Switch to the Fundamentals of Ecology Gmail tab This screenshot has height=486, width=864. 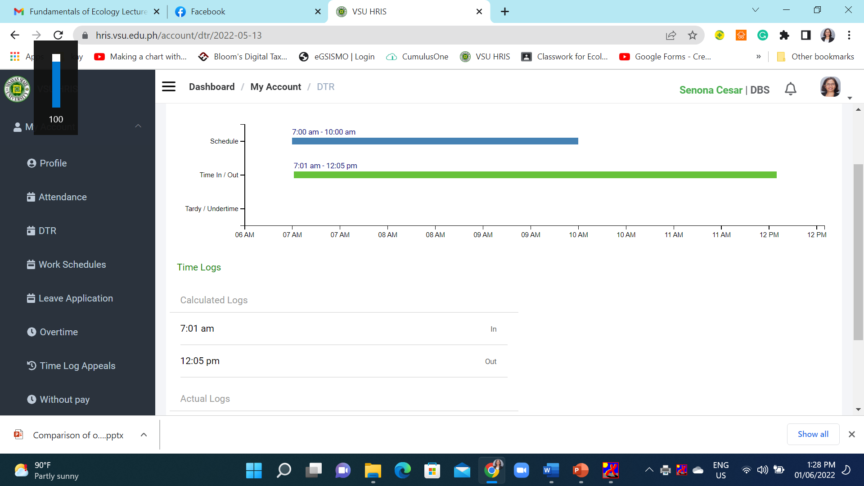click(x=88, y=12)
